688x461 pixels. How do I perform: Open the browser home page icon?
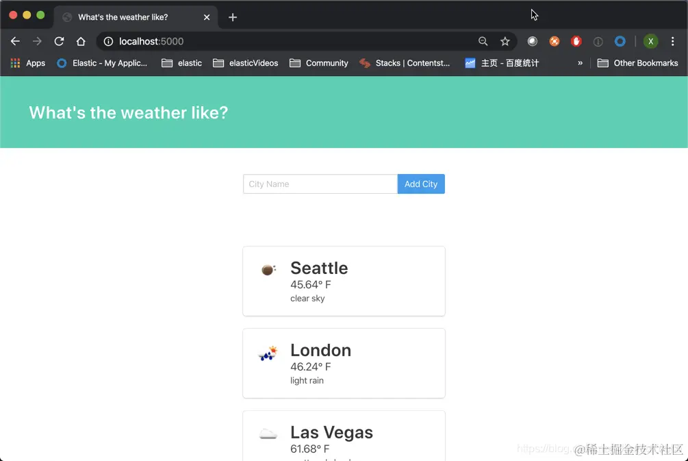(81, 41)
